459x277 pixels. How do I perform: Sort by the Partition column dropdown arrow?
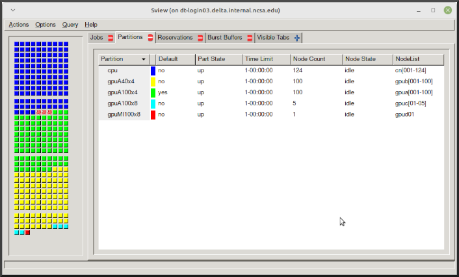pos(144,59)
